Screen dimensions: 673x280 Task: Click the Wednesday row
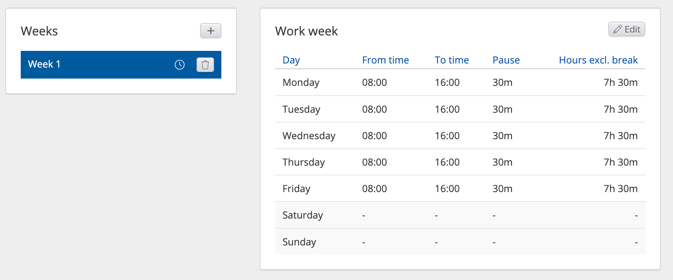point(309,136)
